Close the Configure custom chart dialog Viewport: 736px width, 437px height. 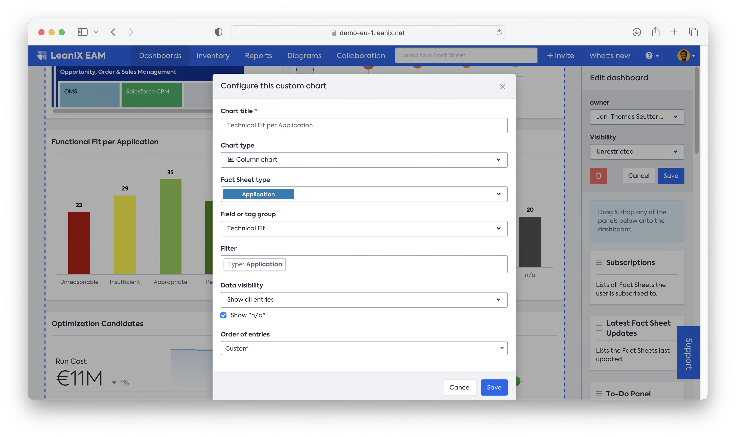pos(502,87)
